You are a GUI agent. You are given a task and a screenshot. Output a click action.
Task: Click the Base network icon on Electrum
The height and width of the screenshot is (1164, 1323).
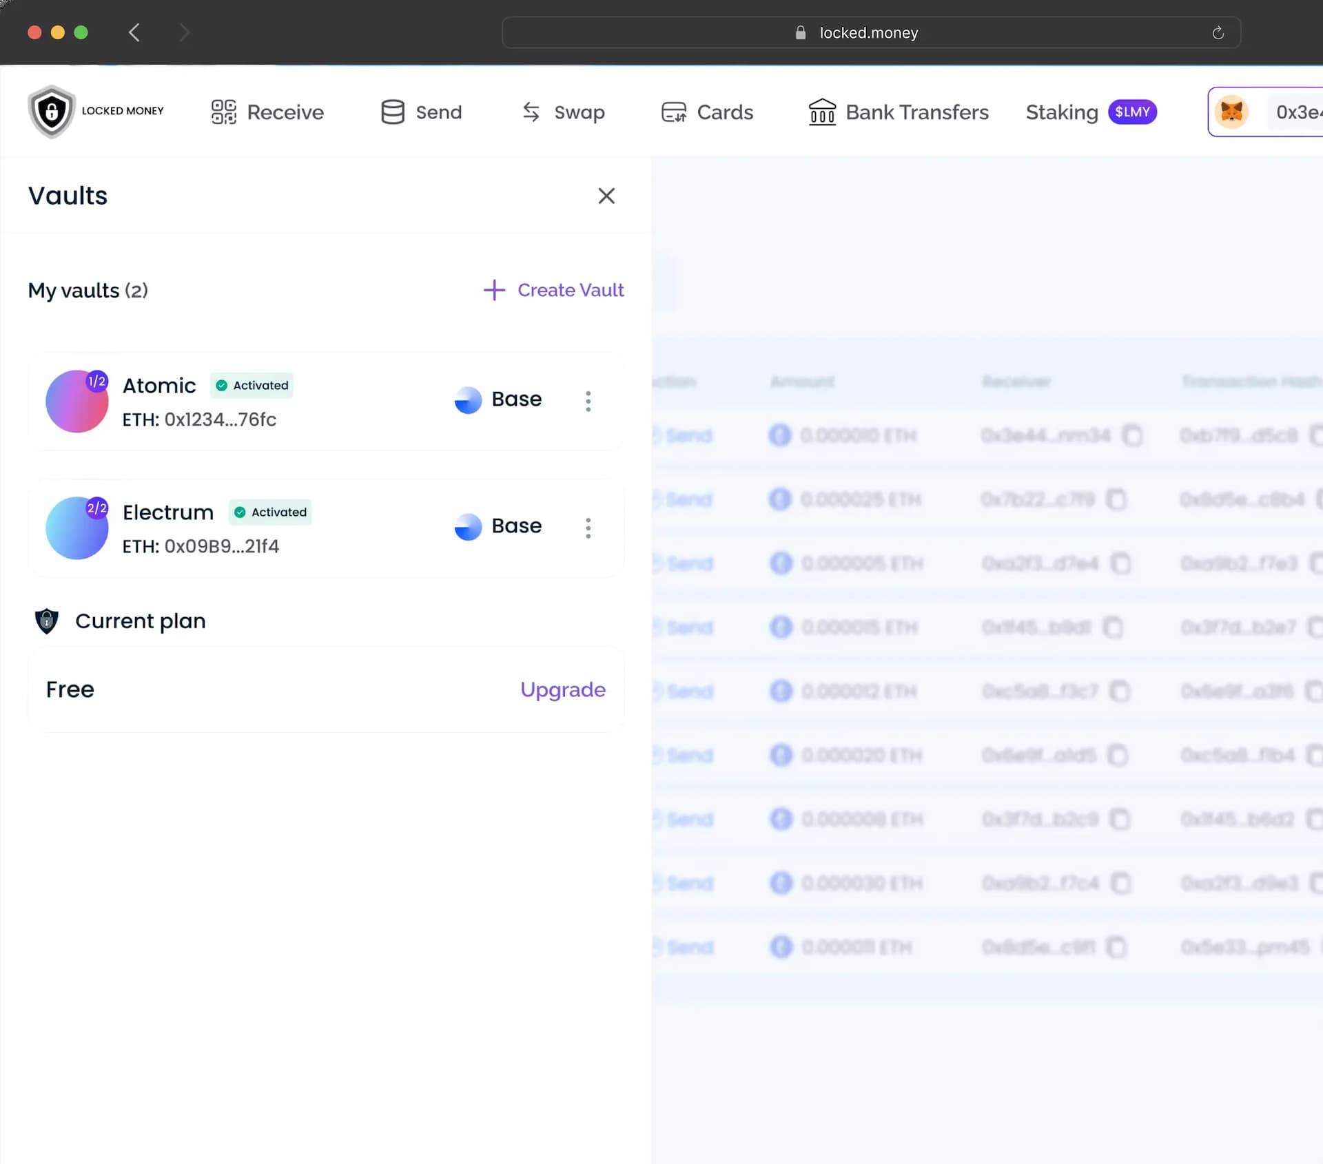(468, 527)
